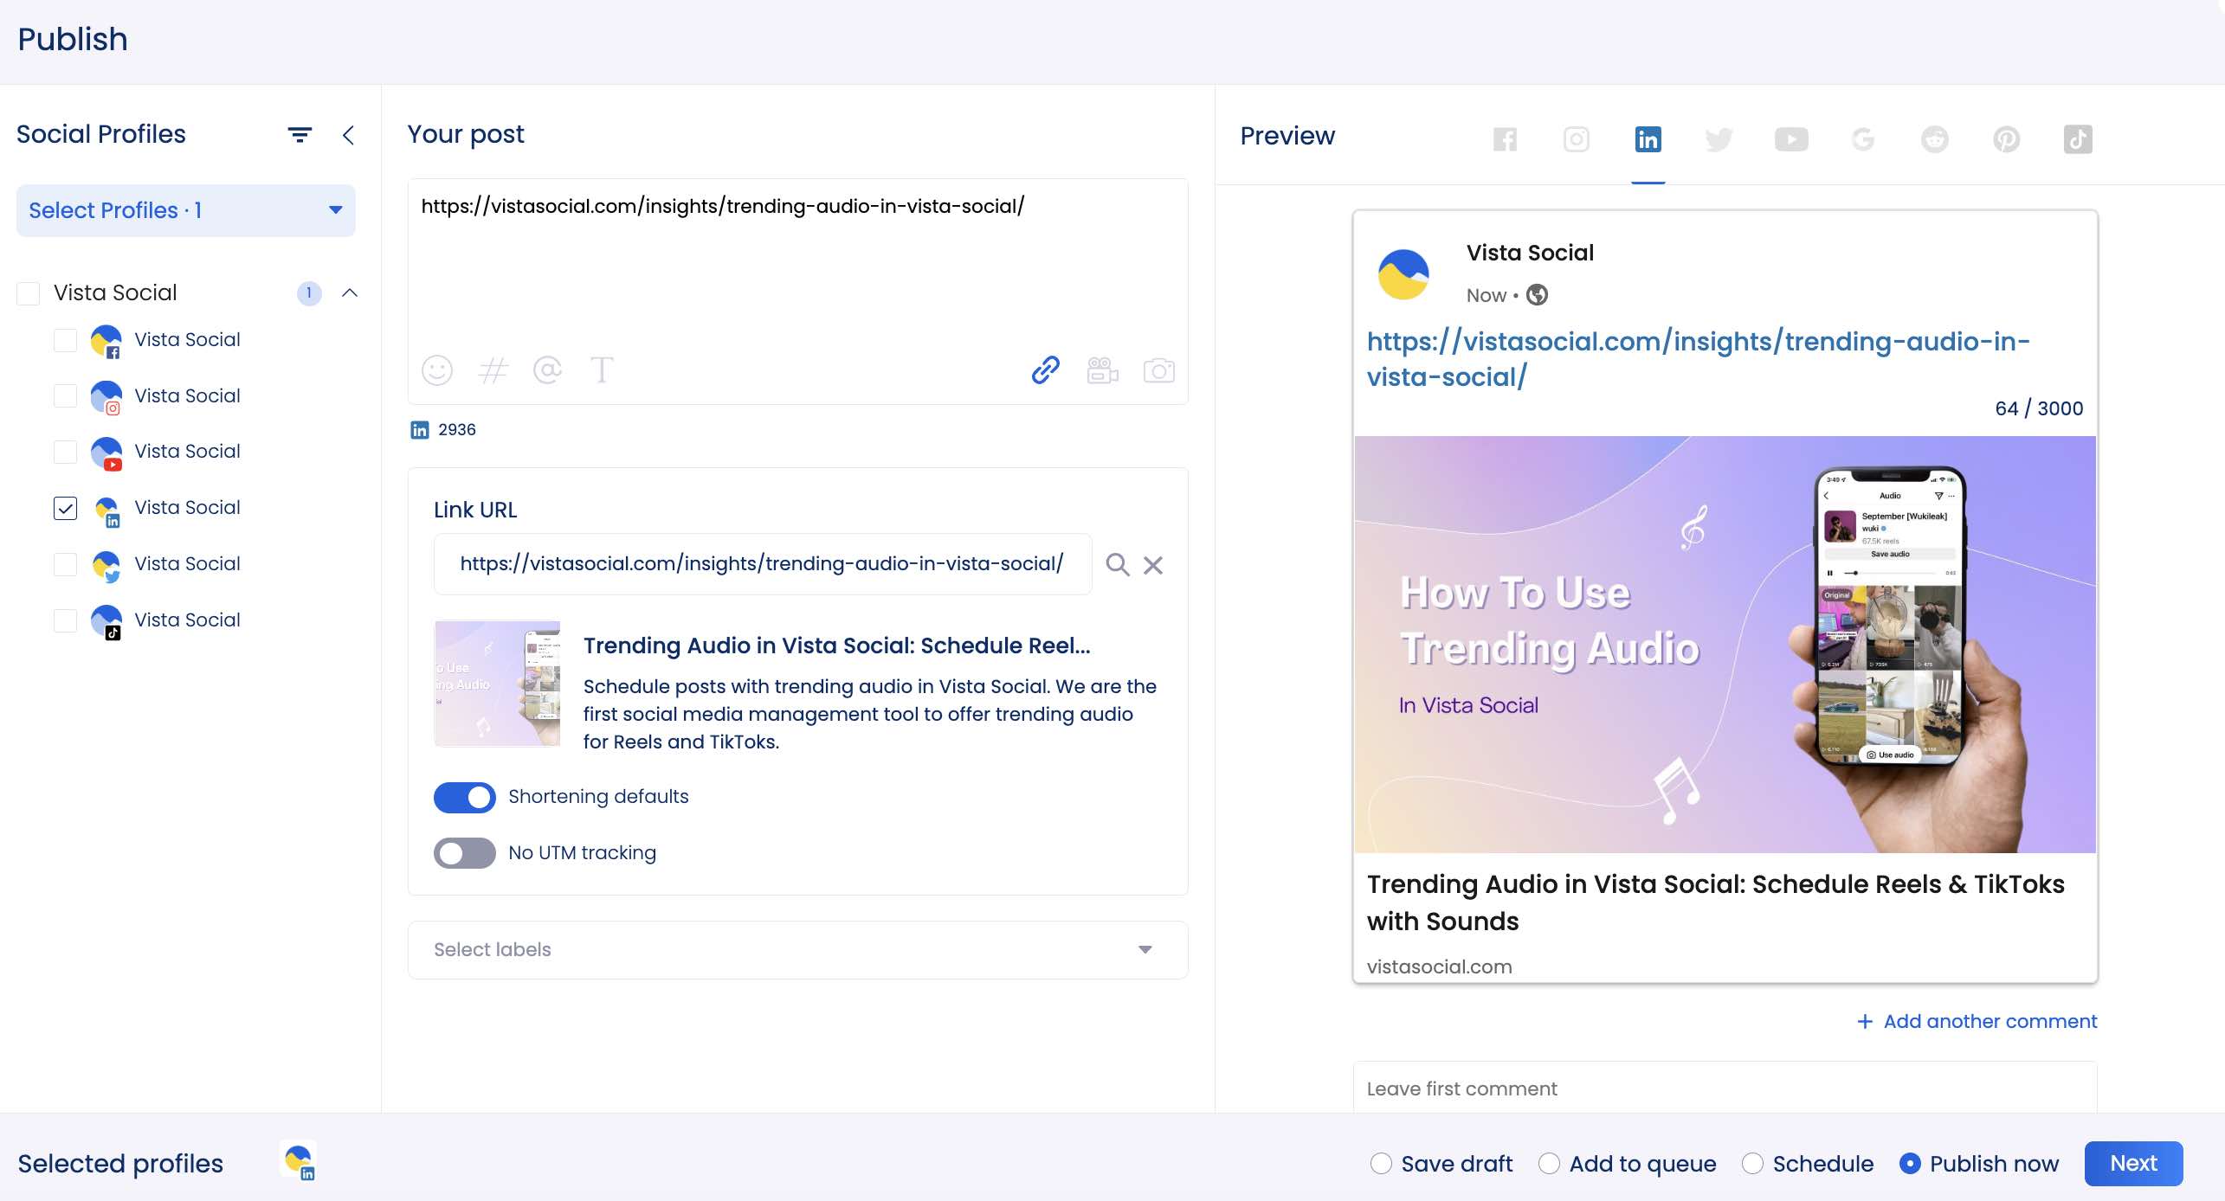This screenshot has height=1201, width=2225.
Task: Clear the Link URL with the X icon
Action: click(x=1152, y=564)
